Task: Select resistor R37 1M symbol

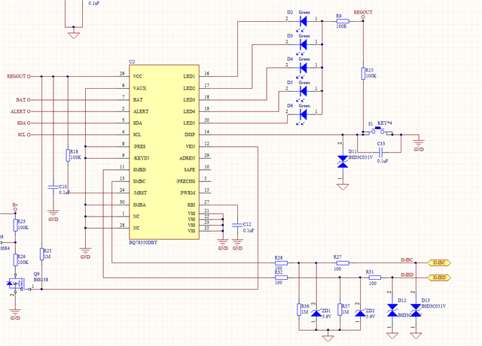Action: [340, 309]
